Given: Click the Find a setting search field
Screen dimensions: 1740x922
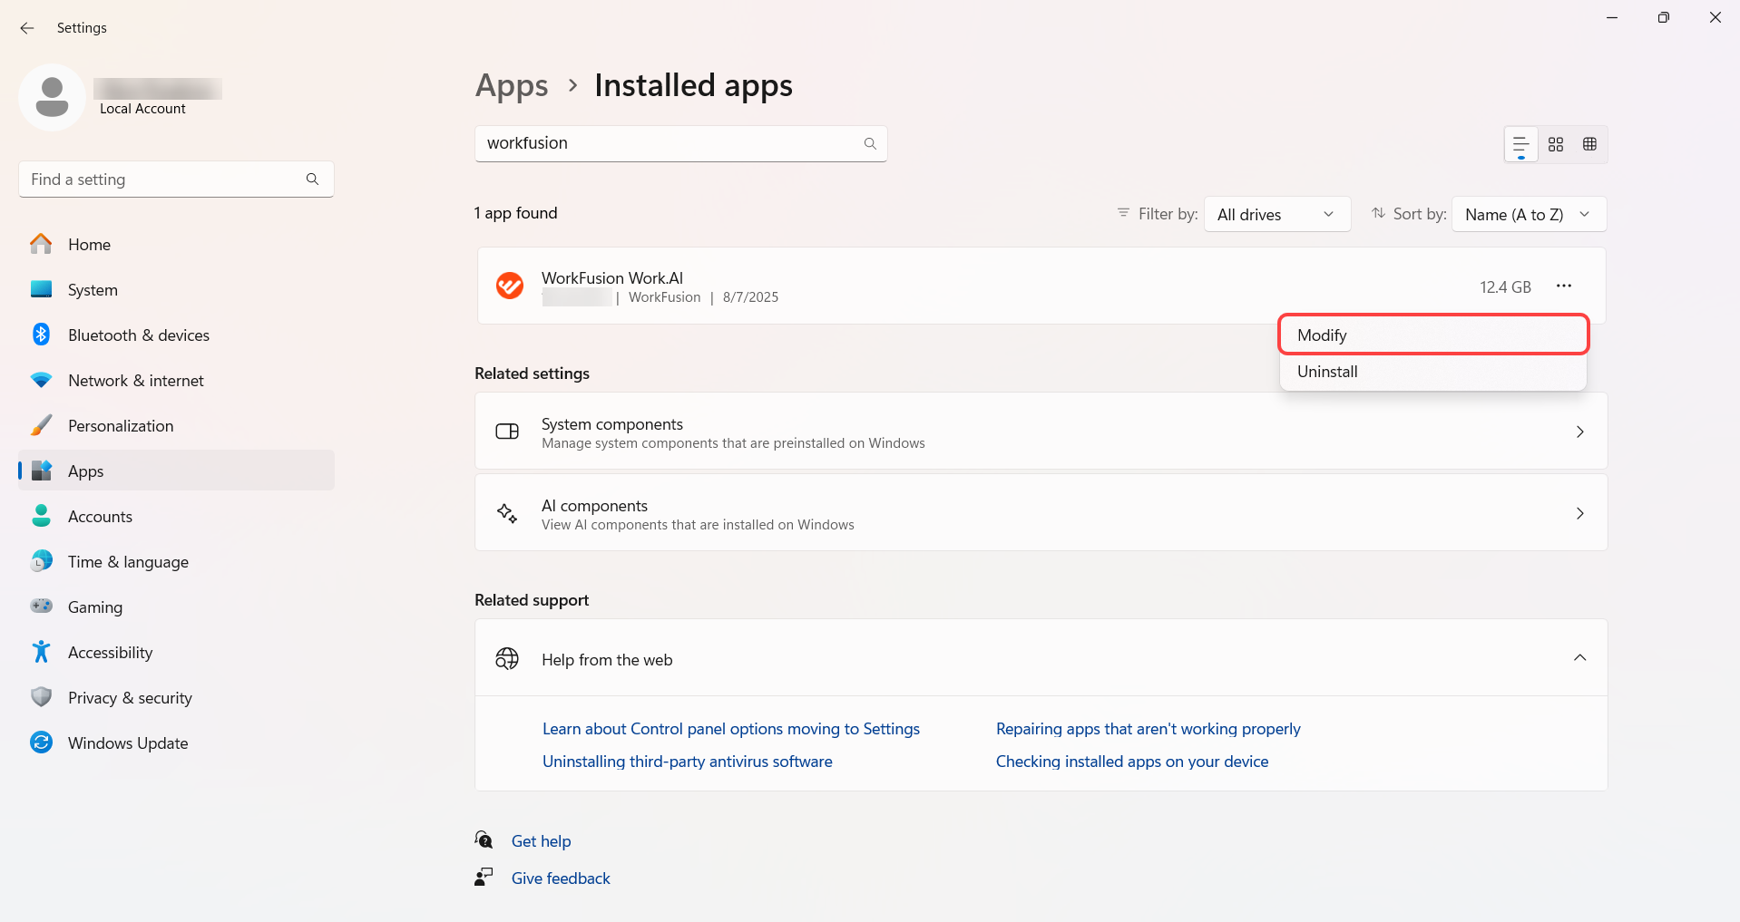Looking at the screenshot, I should [x=176, y=180].
